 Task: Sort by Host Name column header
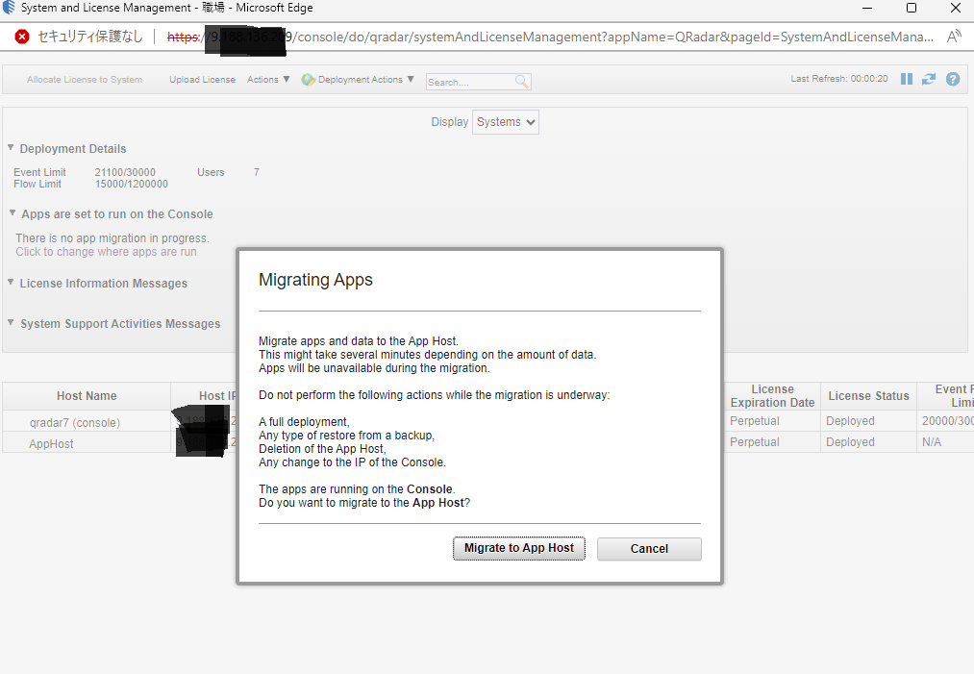[x=87, y=396]
